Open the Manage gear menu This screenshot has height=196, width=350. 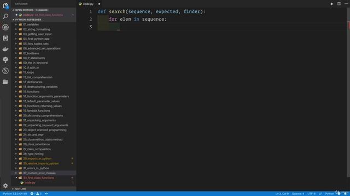pyautogui.click(x=5, y=186)
